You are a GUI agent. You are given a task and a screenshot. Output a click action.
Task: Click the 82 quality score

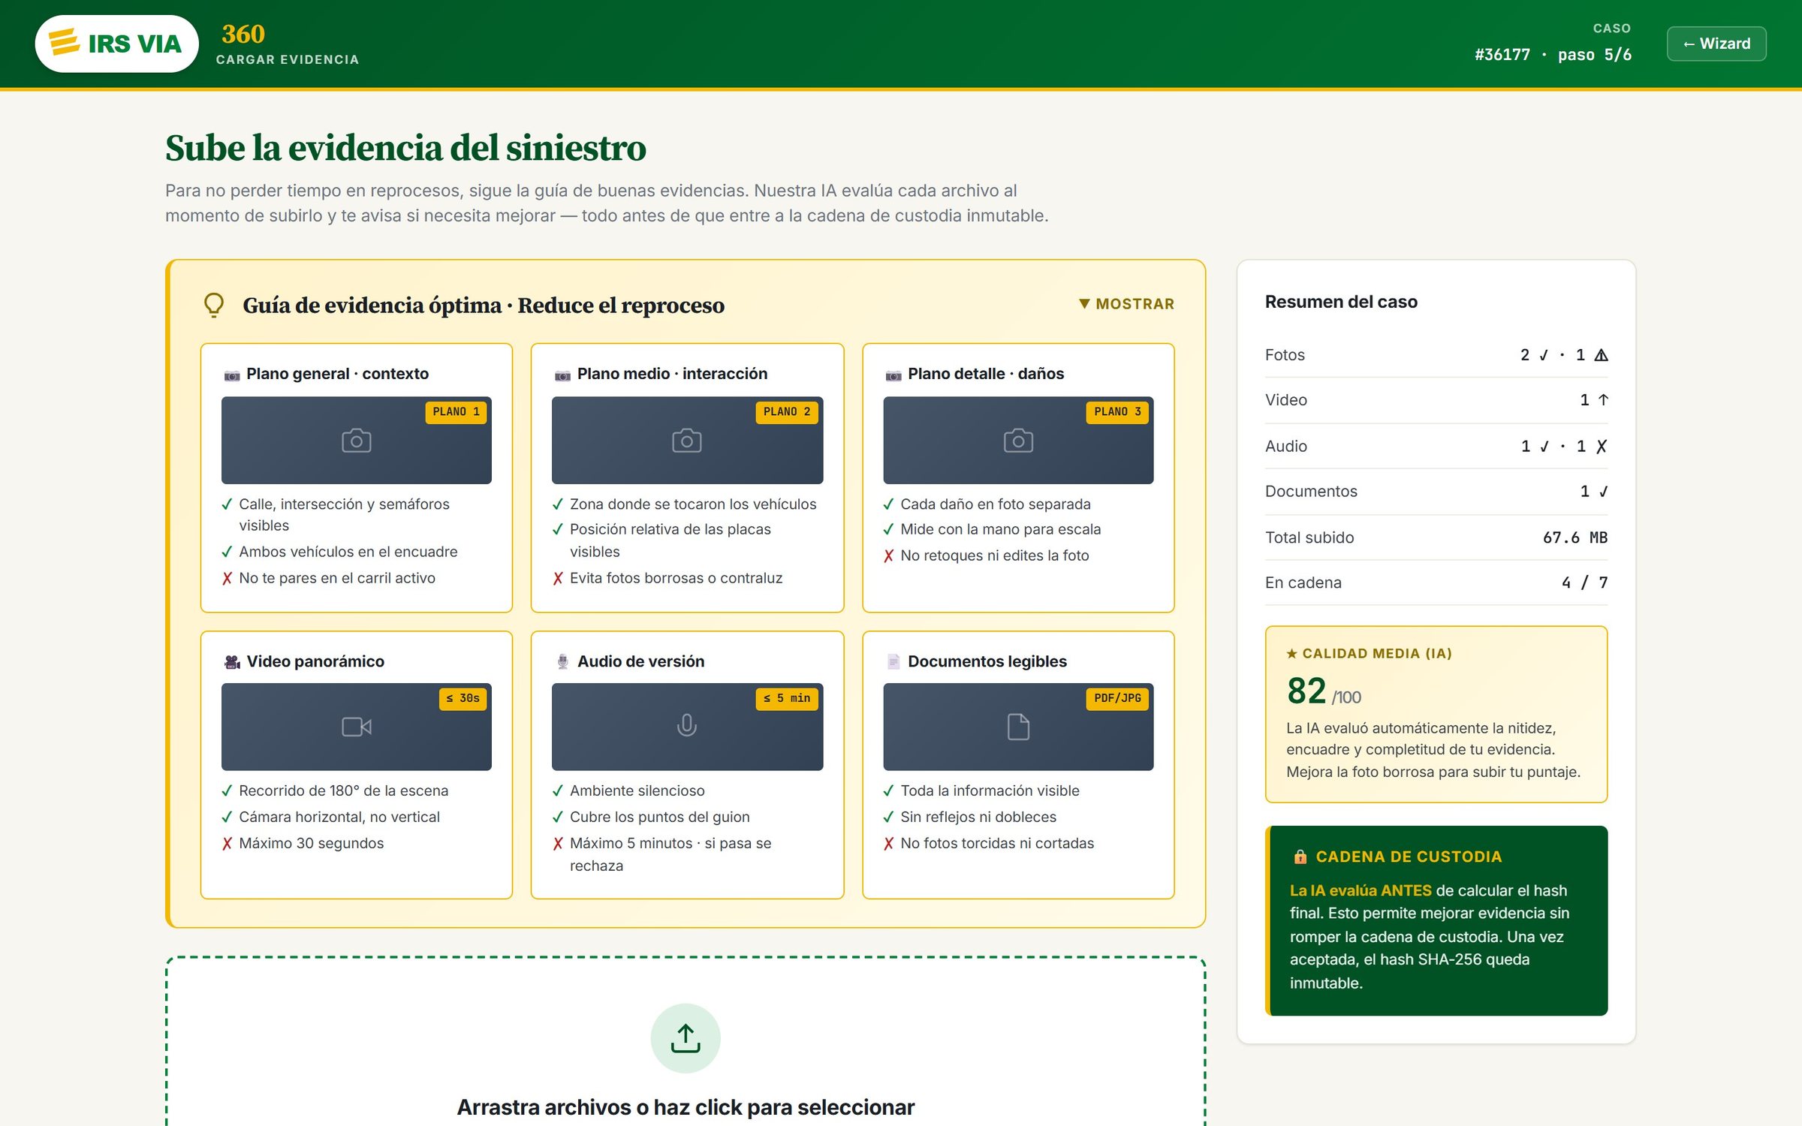pos(1306,691)
